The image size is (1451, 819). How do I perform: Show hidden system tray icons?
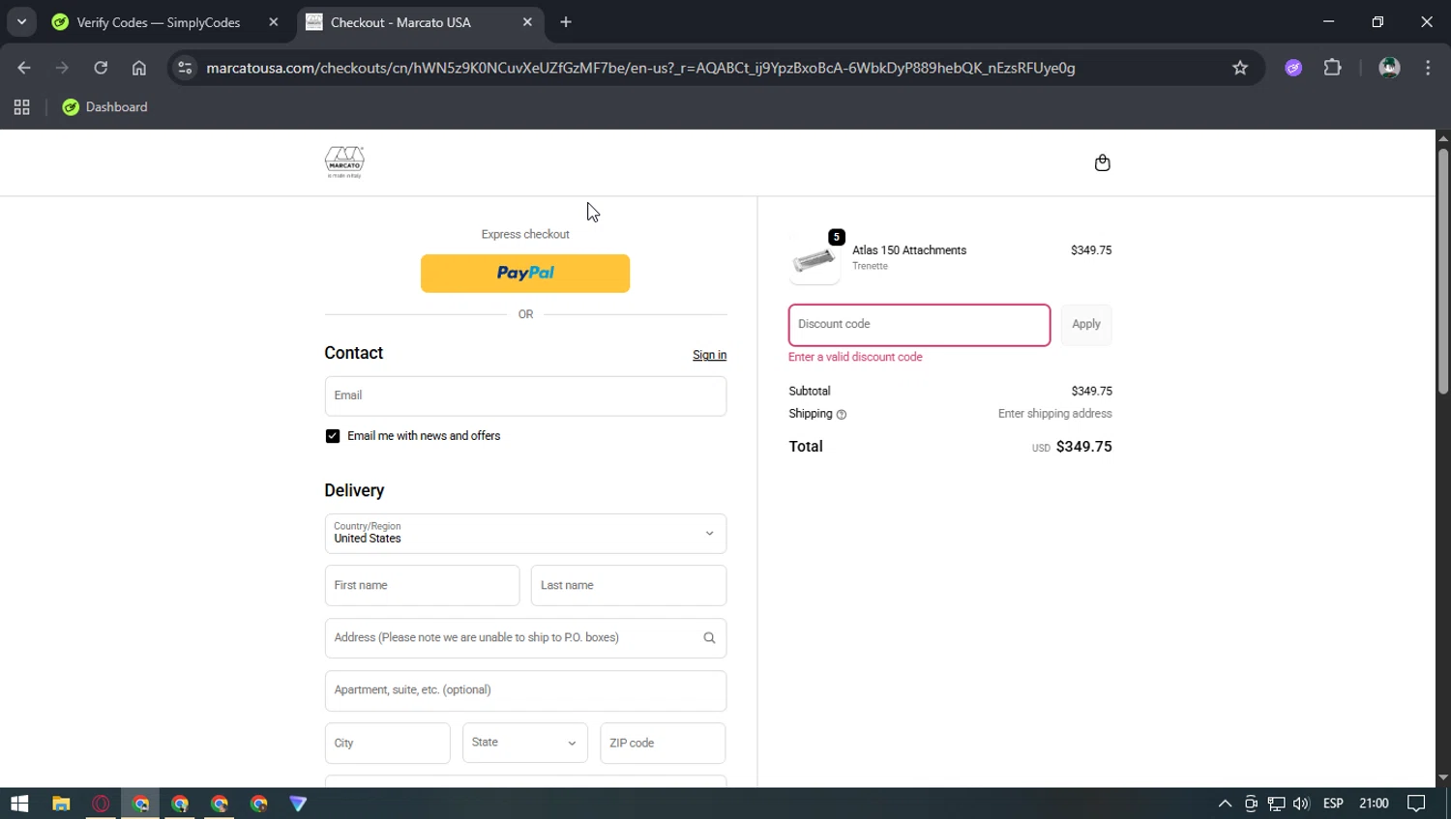1225,804
